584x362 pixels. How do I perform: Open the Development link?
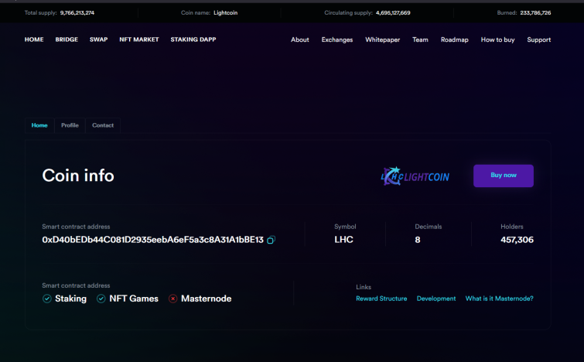coord(436,299)
